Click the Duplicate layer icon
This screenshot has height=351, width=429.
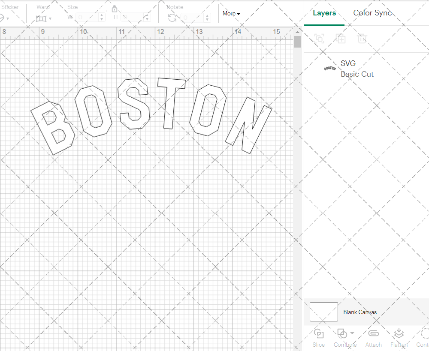point(341,39)
